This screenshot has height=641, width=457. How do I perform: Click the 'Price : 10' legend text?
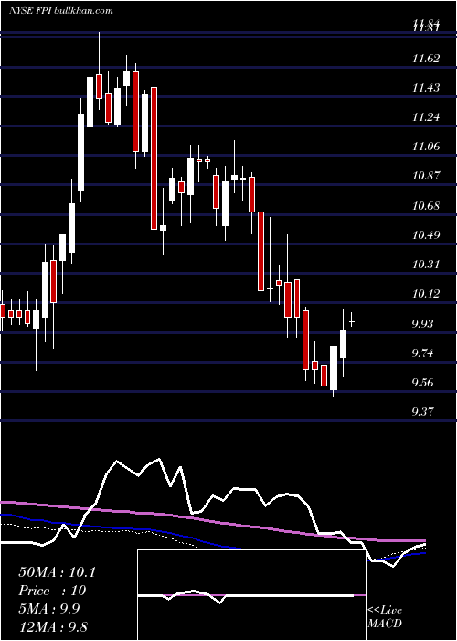(x=52, y=591)
